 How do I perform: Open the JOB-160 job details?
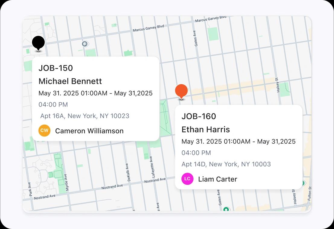click(199, 116)
